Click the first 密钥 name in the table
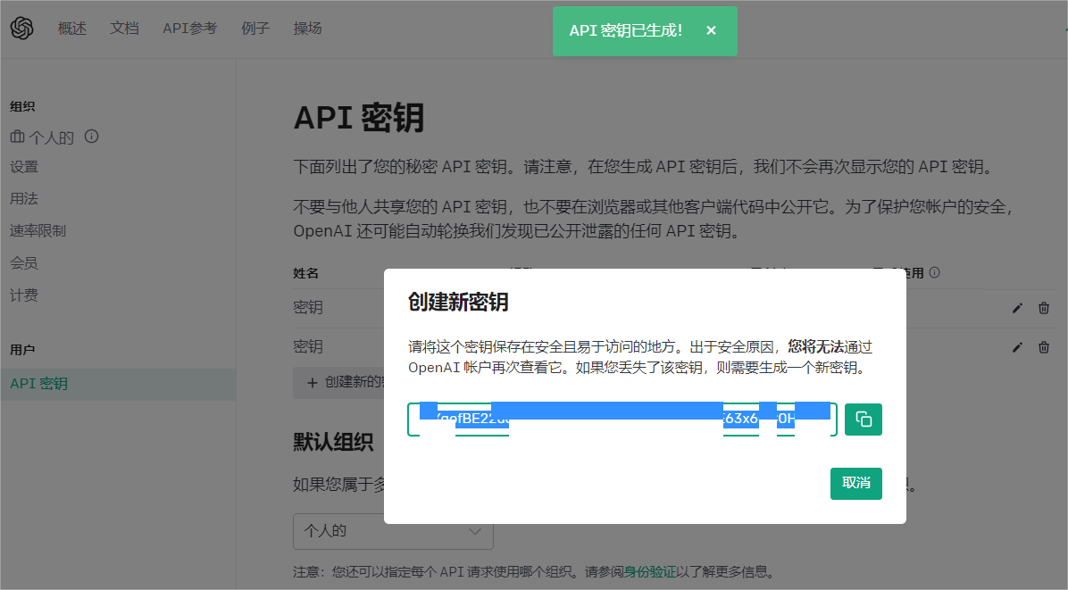The image size is (1068, 590). [x=308, y=308]
